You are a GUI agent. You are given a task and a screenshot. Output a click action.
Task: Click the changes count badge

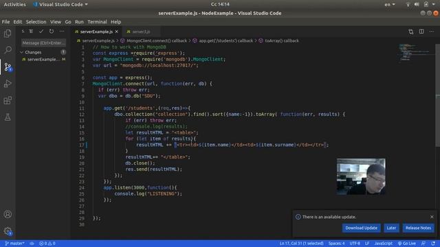pos(63,52)
